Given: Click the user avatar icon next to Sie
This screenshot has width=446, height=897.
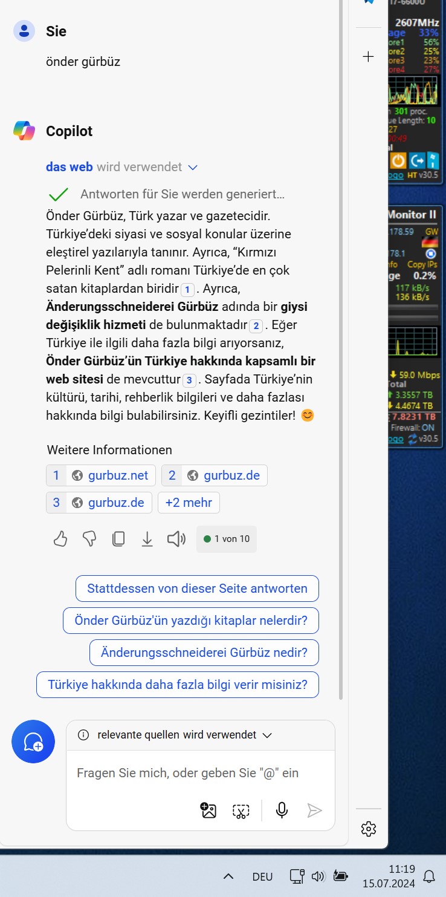Looking at the screenshot, I should coord(24,31).
